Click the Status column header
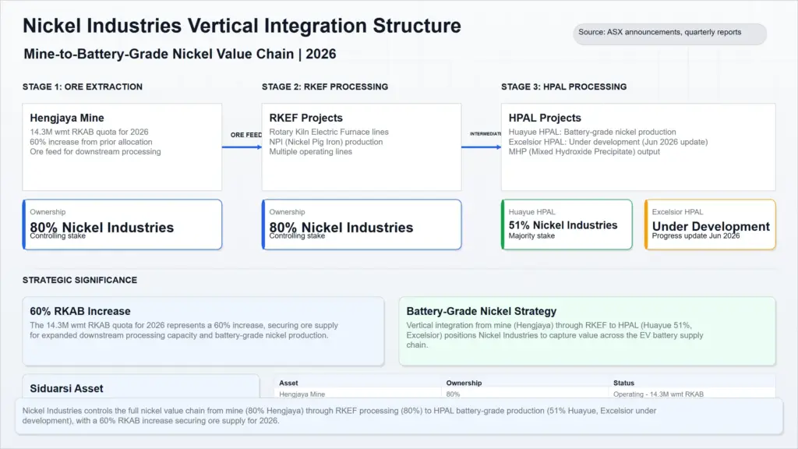The image size is (798, 449). point(623,383)
